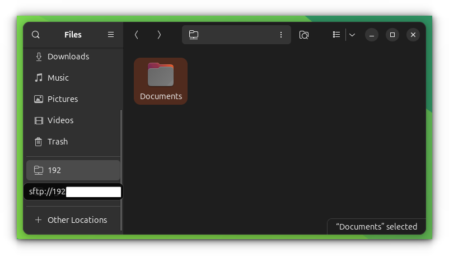Expand the view options dropdown arrow
The width and height of the screenshot is (449, 257).
click(352, 35)
